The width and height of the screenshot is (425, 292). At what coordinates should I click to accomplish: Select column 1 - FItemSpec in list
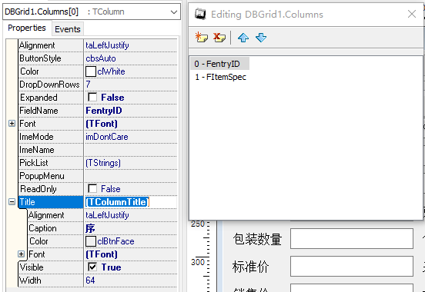click(220, 77)
